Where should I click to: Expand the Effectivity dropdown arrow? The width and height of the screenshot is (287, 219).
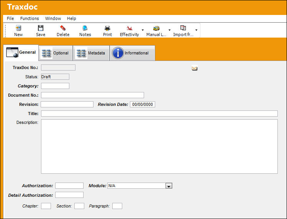tap(143, 30)
